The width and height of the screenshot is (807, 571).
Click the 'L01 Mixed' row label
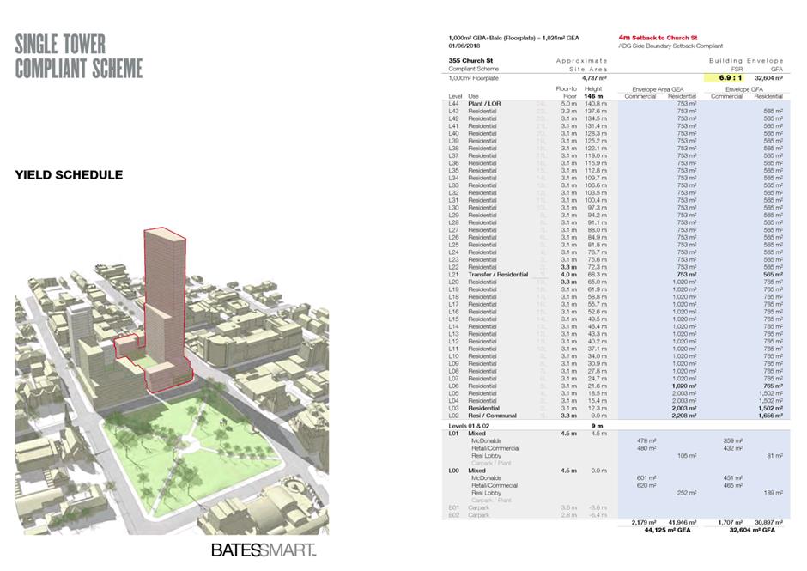click(x=467, y=434)
